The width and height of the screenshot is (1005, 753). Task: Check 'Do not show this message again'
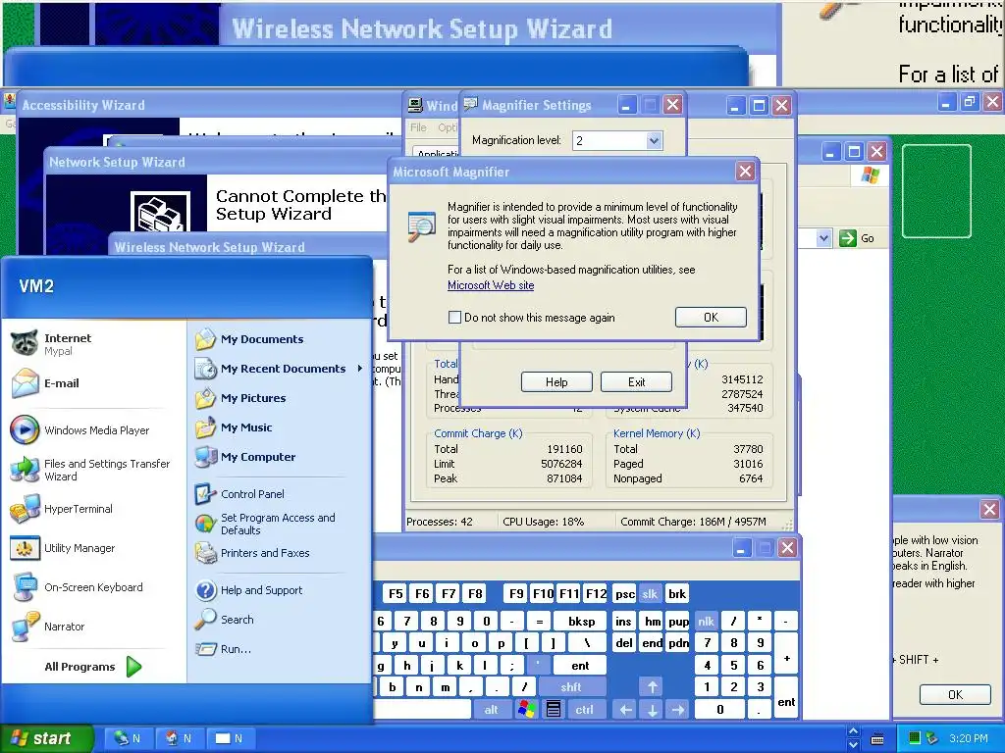(x=454, y=317)
